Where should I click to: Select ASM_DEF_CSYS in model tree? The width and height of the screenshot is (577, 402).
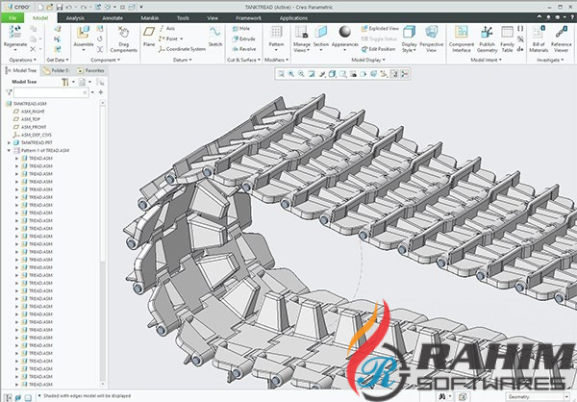33,135
